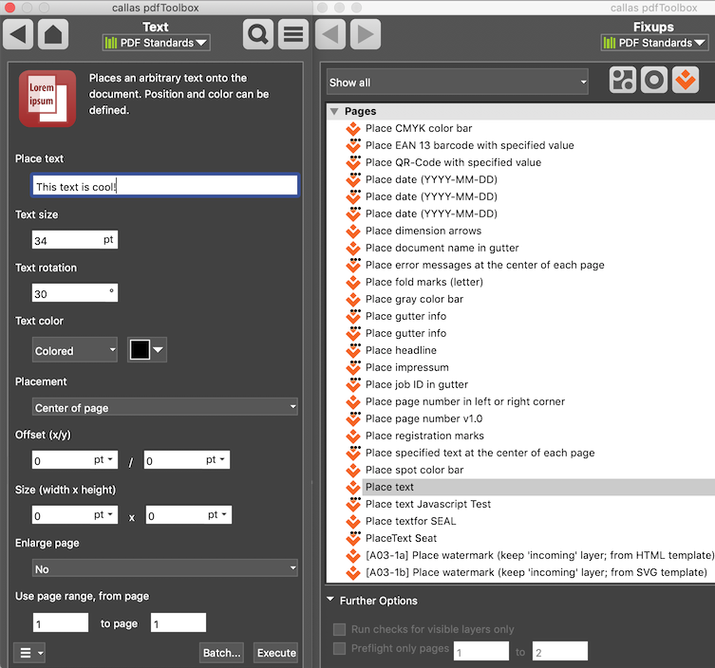Open the Offset y unit pt dropdown

(x=216, y=459)
